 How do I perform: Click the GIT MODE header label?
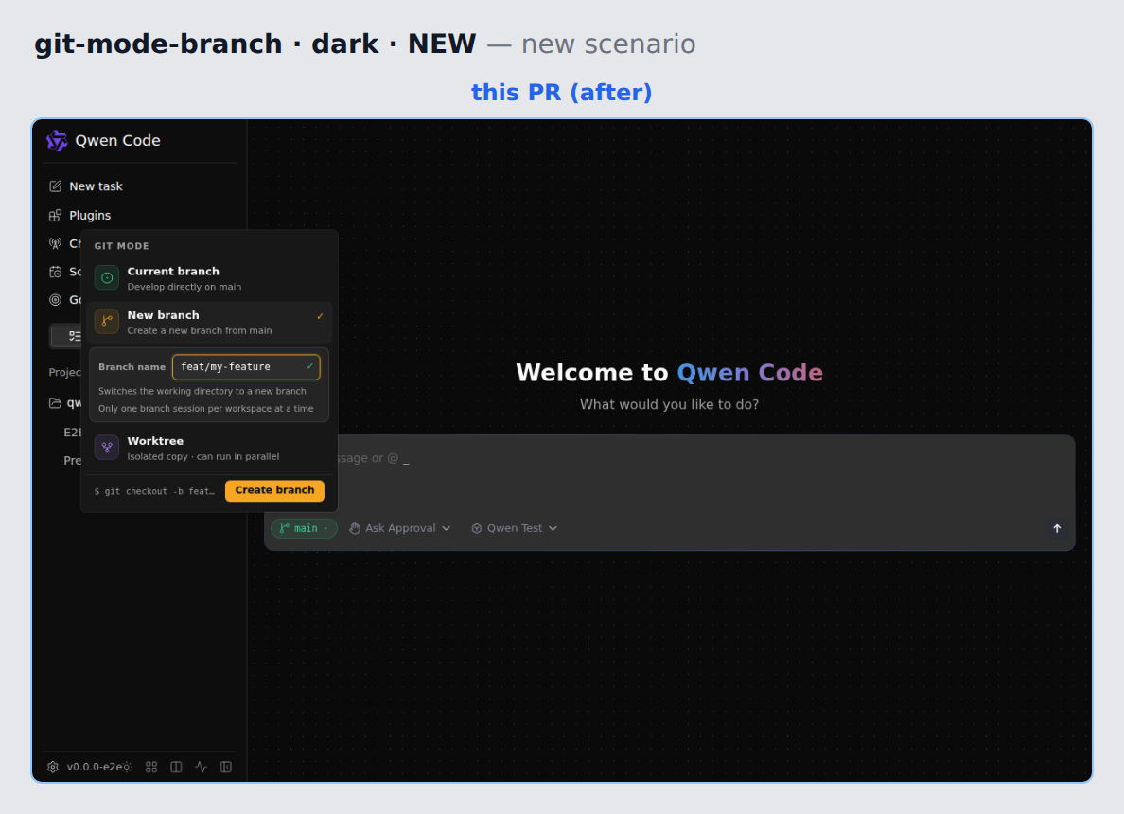[x=122, y=246]
